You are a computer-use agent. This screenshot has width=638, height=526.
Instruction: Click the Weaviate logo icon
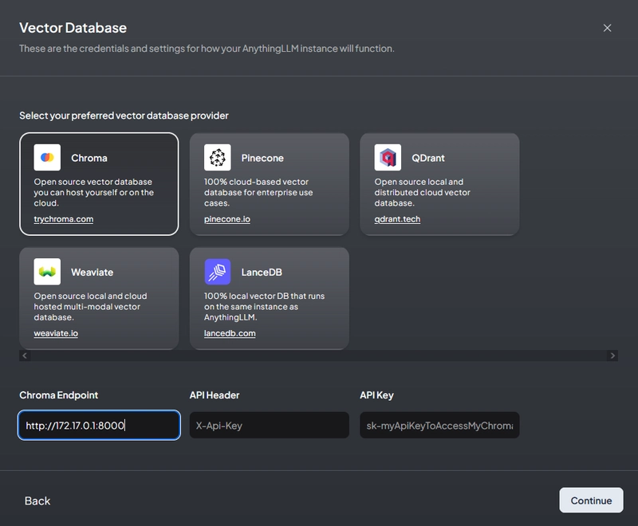point(47,272)
